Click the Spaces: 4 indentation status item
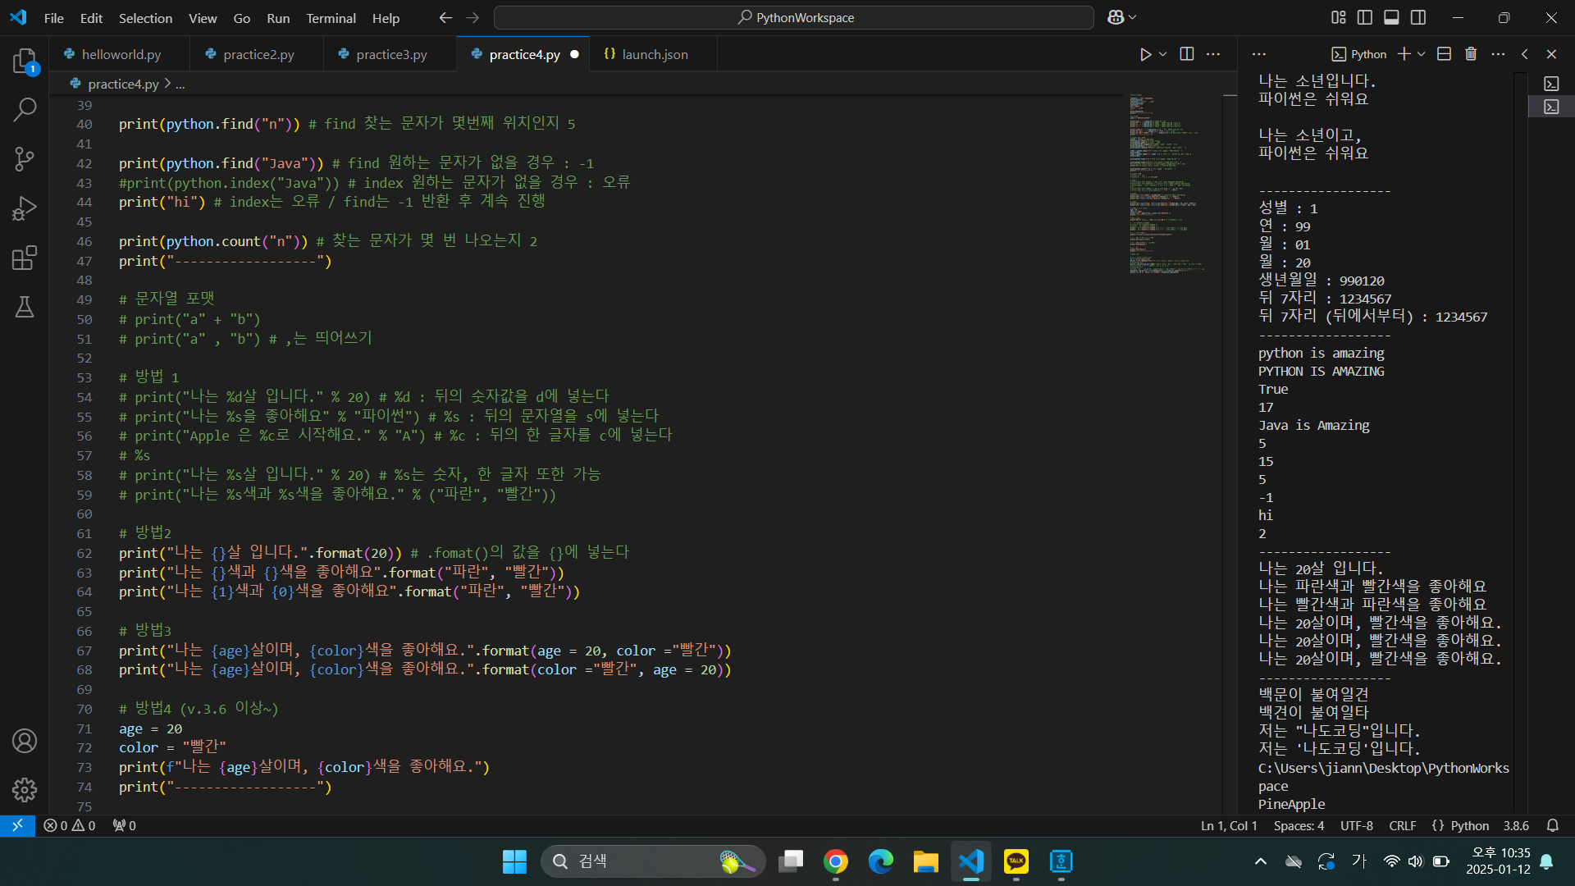Screen dimensions: 1575x886 tap(1299, 825)
